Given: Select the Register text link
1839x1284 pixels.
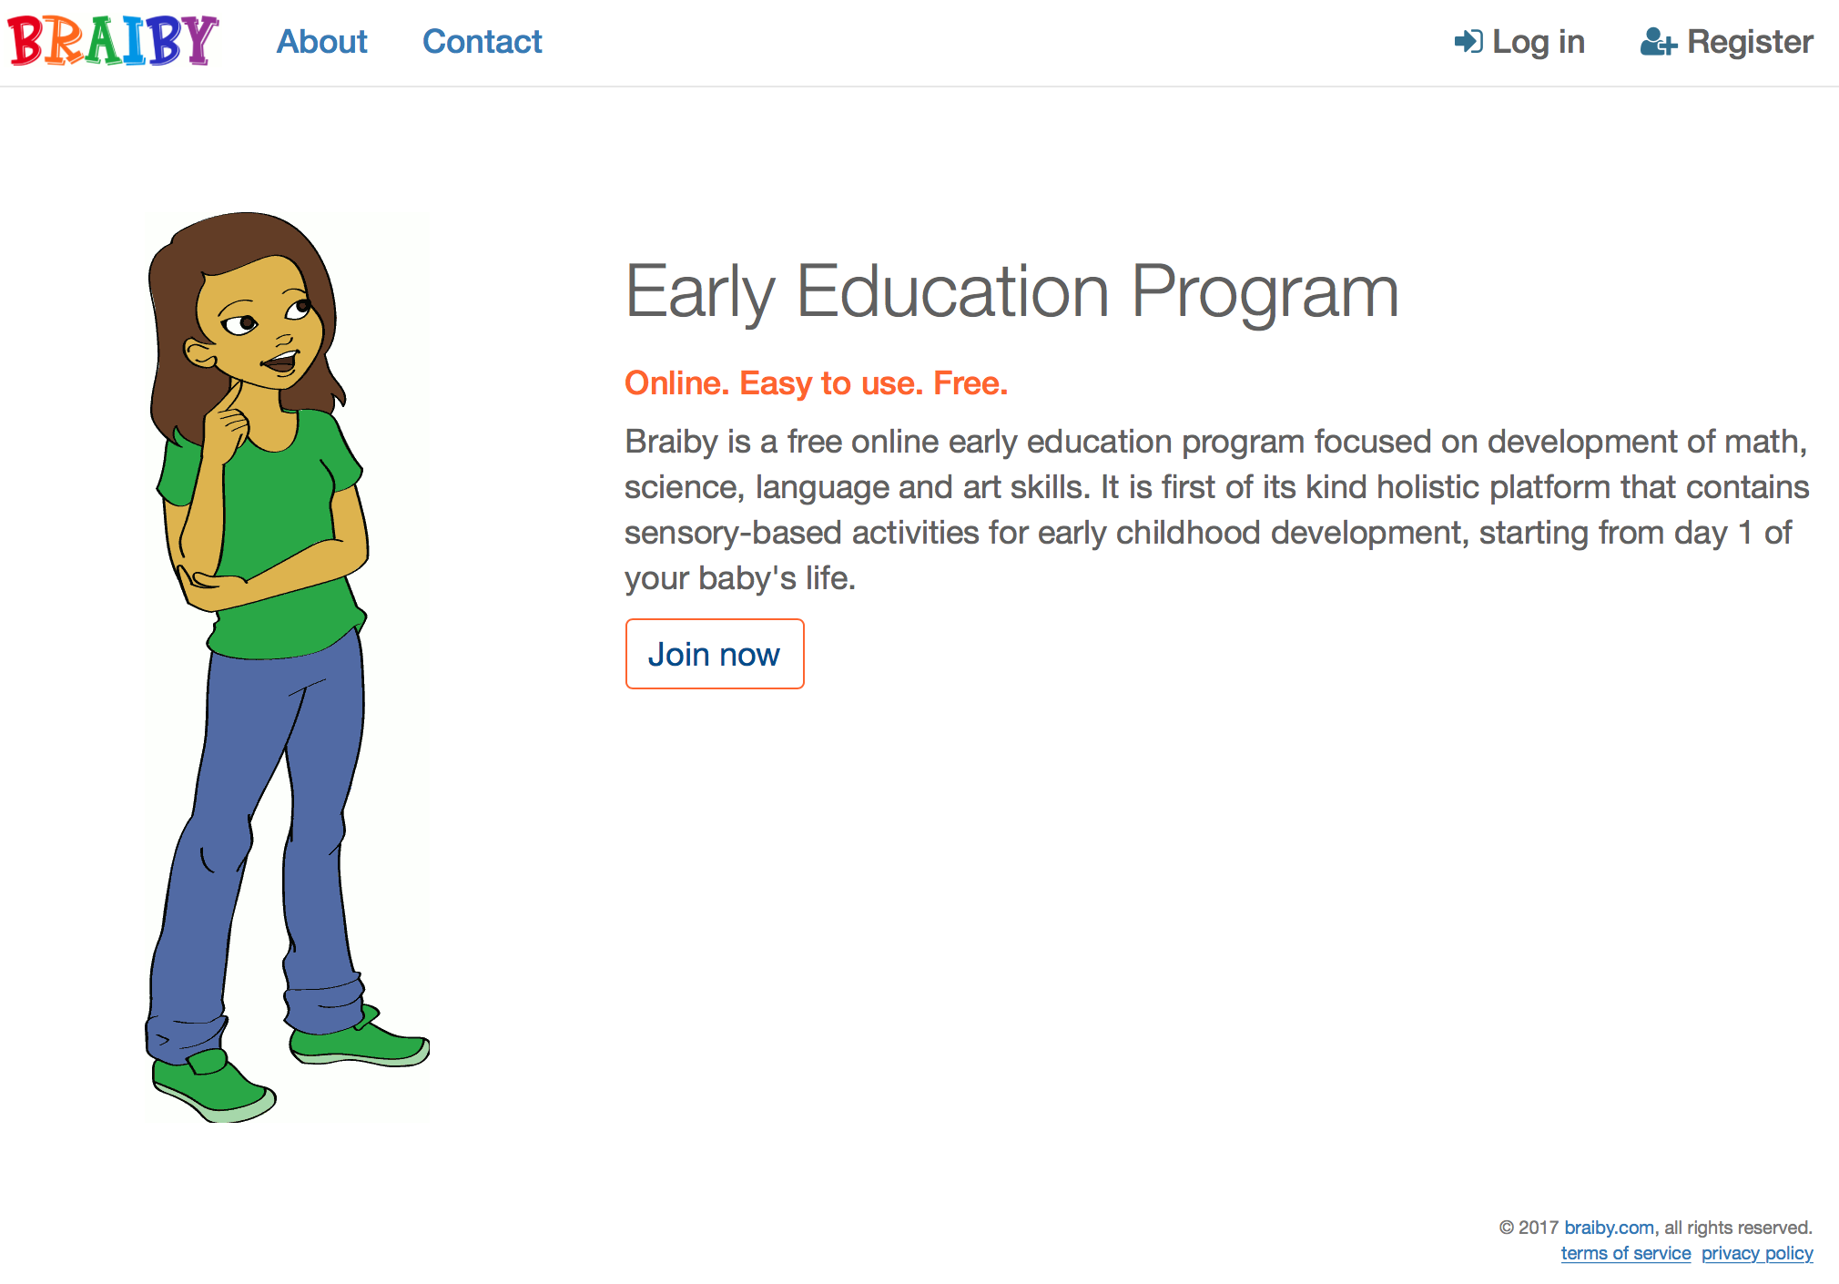Looking at the screenshot, I should click(1750, 42).
